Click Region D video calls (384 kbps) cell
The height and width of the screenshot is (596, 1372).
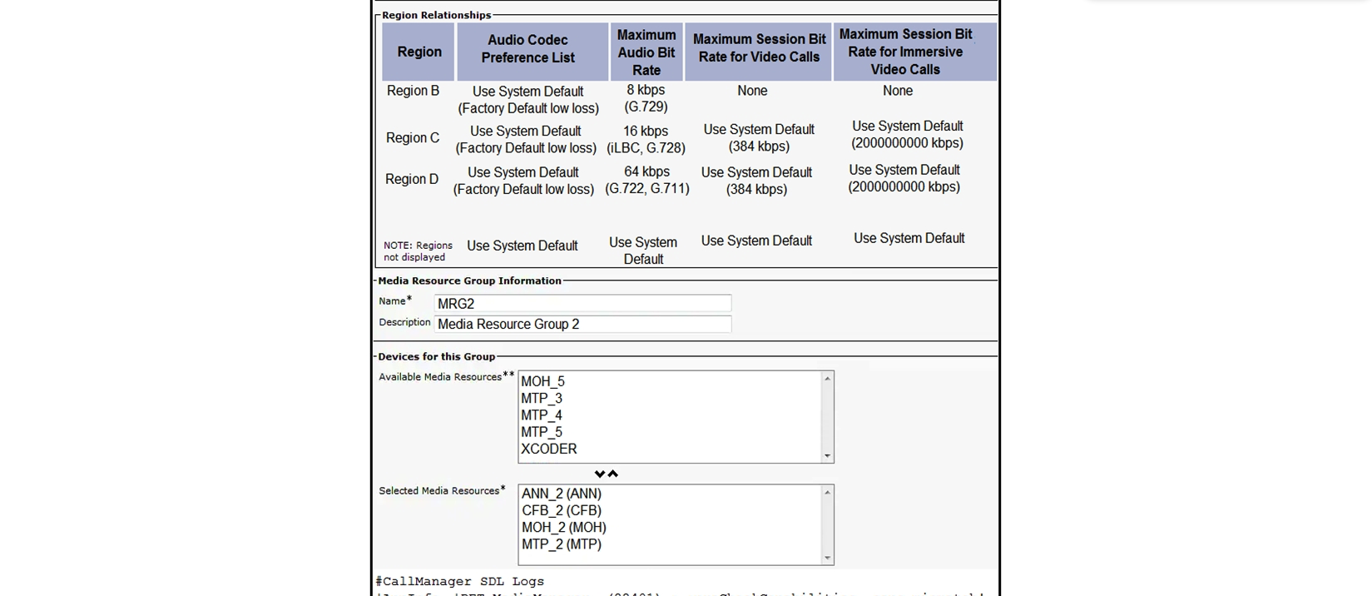(x=756, y=181)
